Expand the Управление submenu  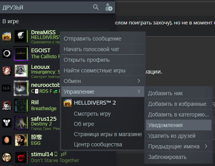[103, 92]
